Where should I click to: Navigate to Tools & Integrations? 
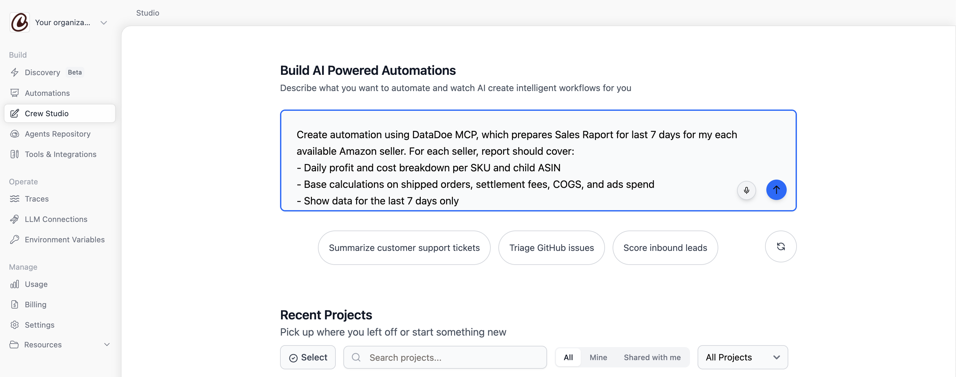pos(60,154)
